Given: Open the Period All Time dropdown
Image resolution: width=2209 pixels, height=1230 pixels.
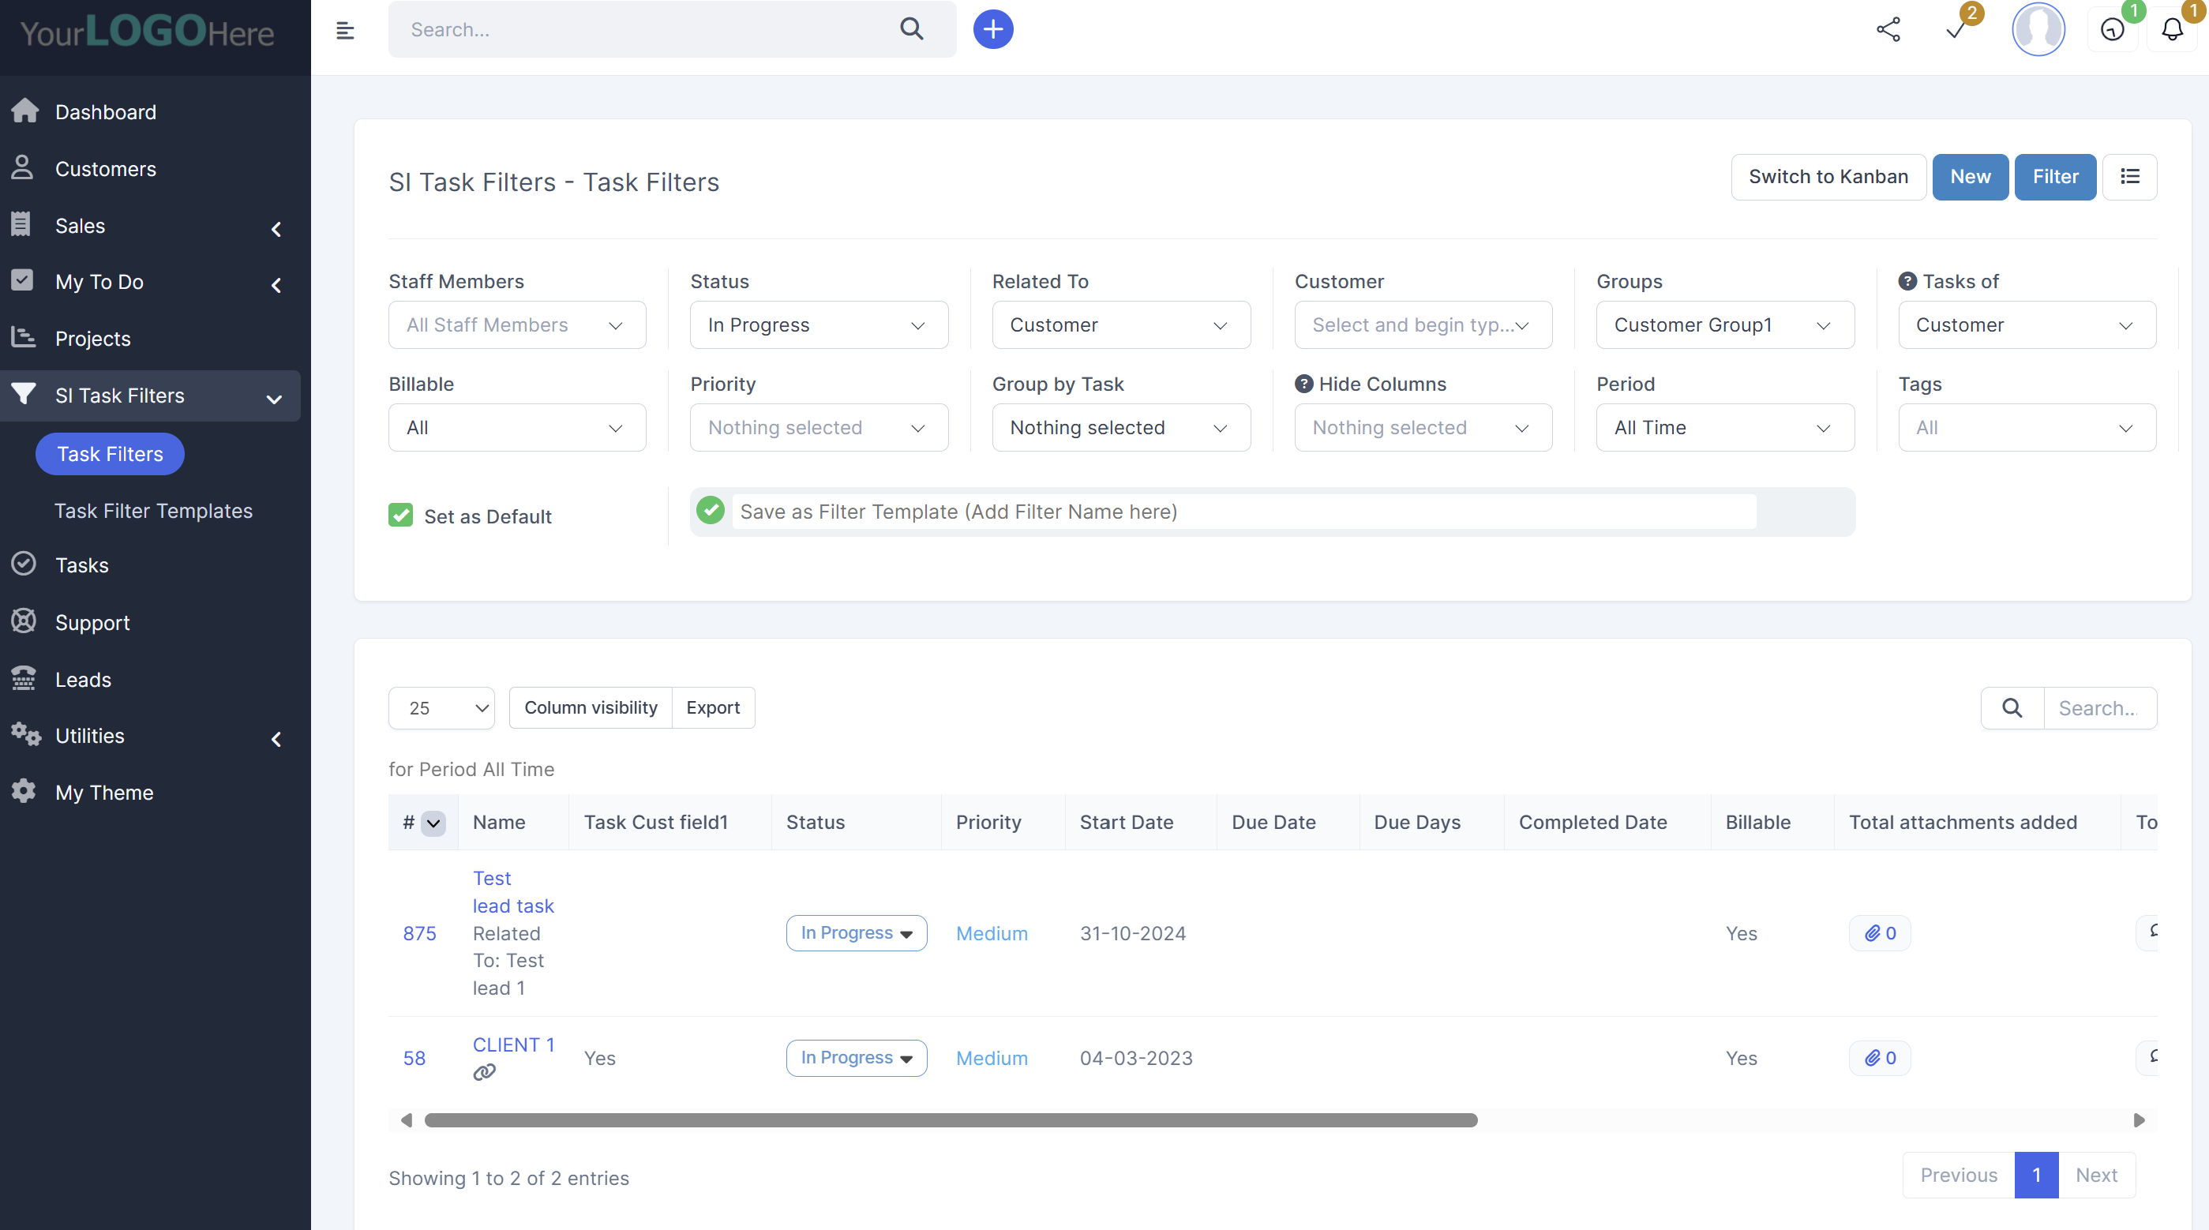Looking at the screenshot, I should click(1724, 427).
